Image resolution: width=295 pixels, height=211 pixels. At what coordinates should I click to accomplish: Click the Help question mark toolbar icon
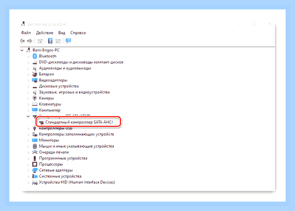point(50,41)
